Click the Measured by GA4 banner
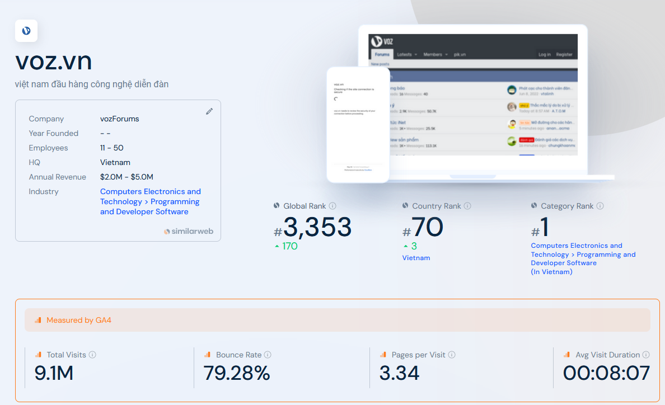 [337, 321]
